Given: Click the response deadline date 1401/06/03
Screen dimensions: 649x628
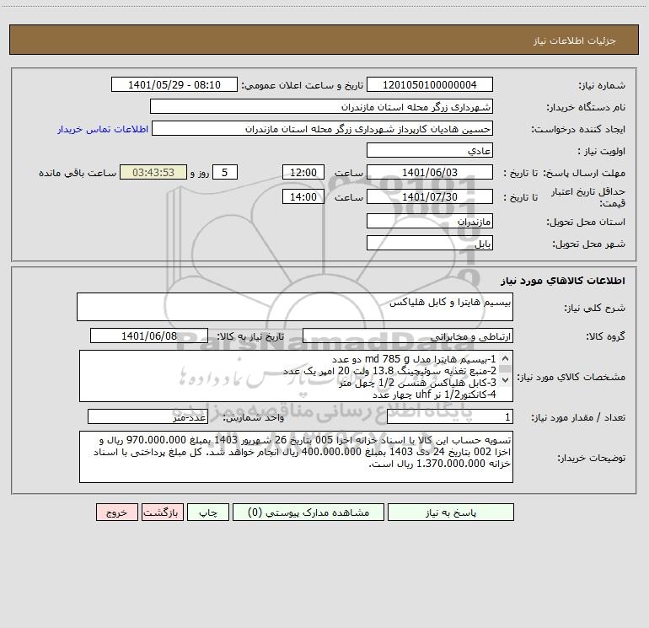Looking at the screenshot, I should [430, 172].
